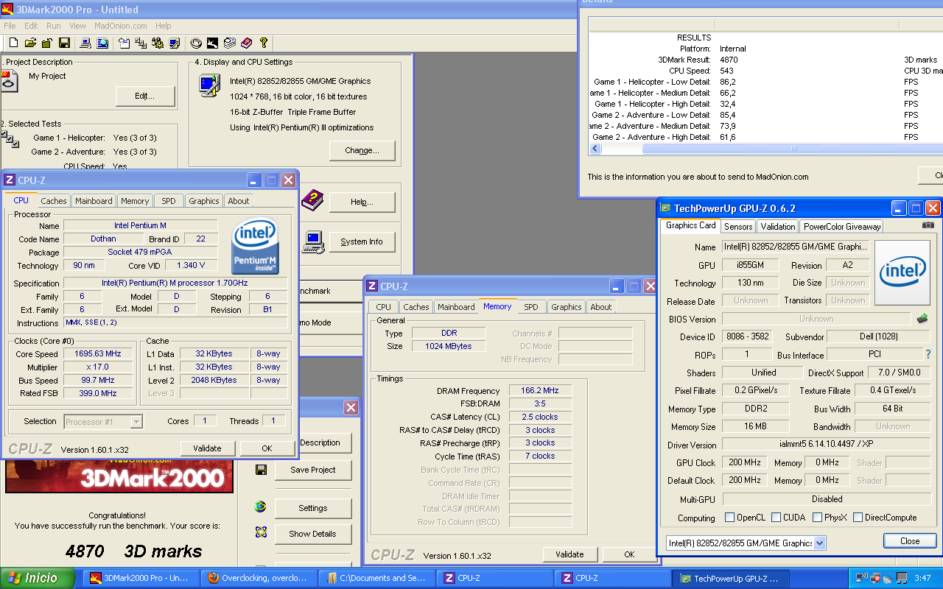This screenshot has width=943, height=589.
Task: Click the Intel logo in GPU-Z
Action: coord(902,272)
